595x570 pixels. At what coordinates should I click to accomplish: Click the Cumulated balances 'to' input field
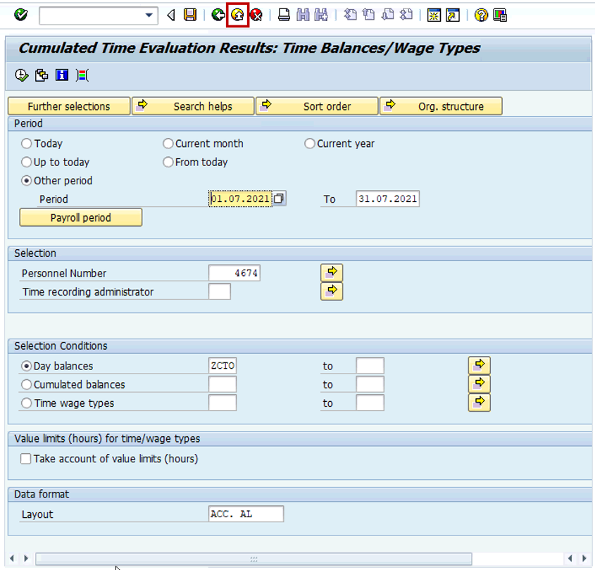pyautogui.click(x=370, y=384)
